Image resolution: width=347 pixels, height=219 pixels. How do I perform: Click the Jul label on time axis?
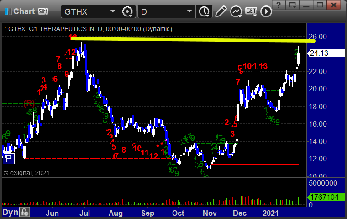(84, 213)
